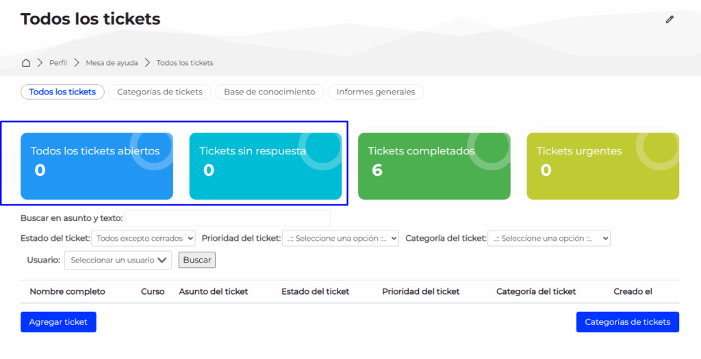701x359 pixels.
Task: Open Prioridad del ticket dropdown
Action: pyautogui.click(x=340, y=239)
